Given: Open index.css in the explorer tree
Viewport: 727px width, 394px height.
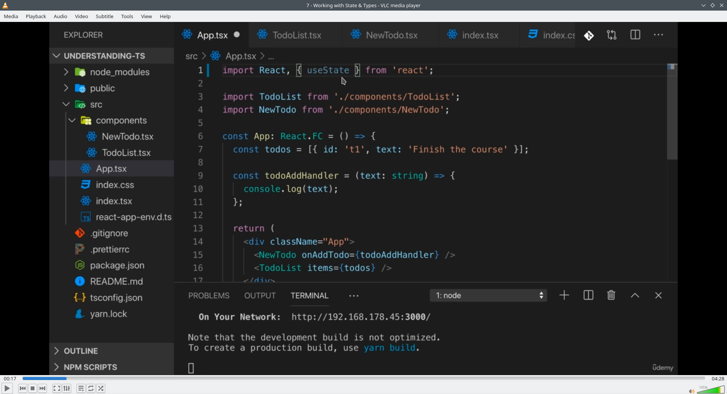Looking at the screenshot, I should pos(112,185).
